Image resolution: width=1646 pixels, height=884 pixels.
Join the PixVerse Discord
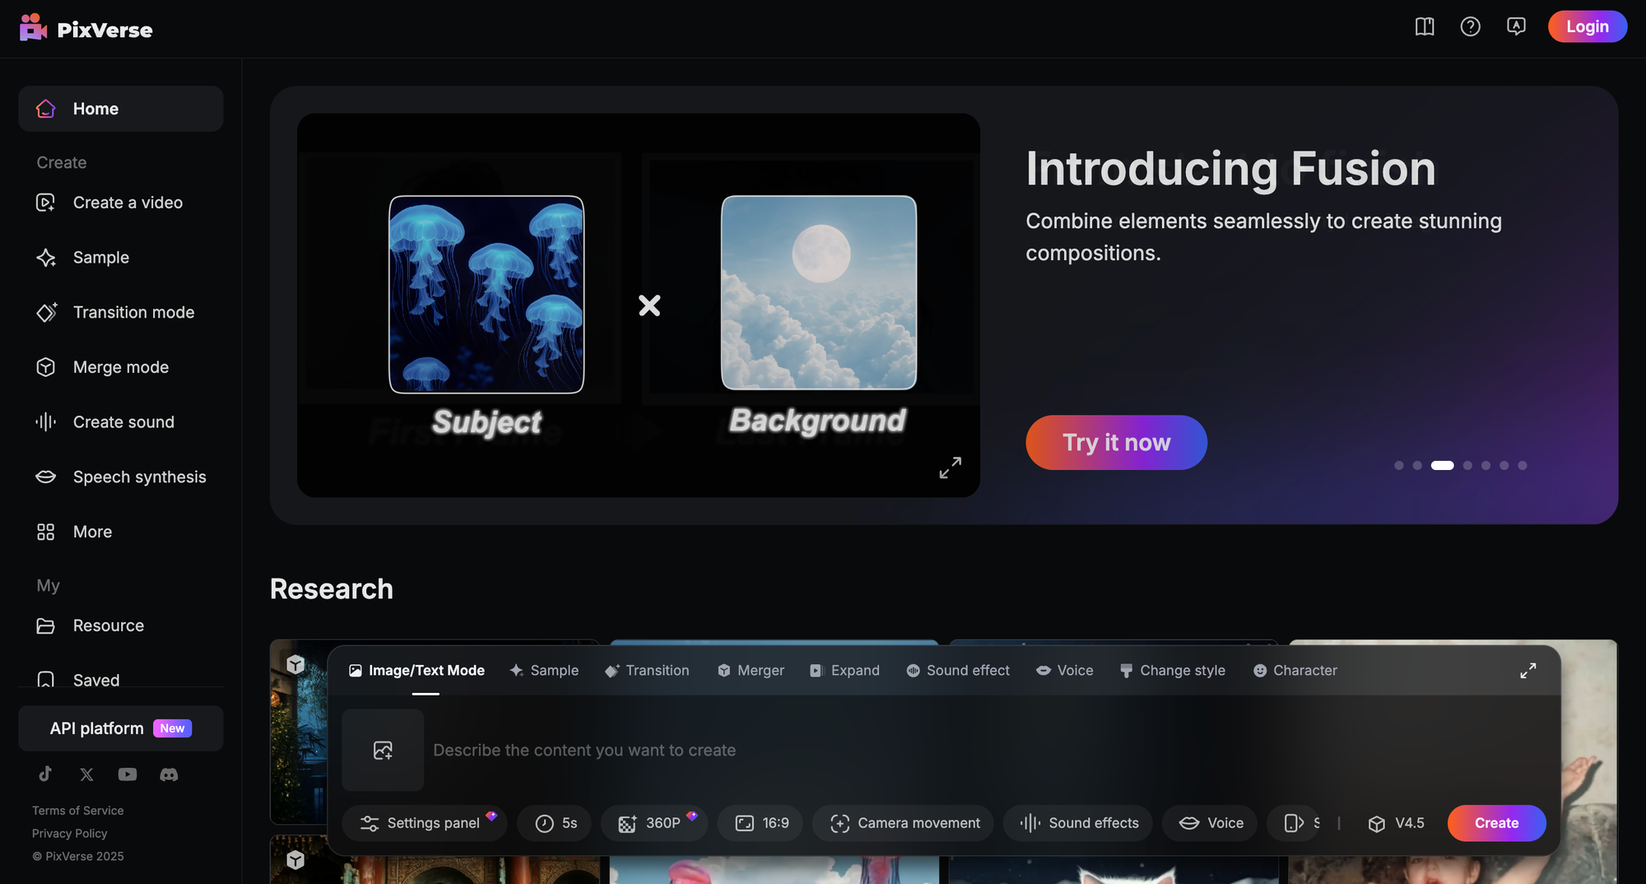click(169, 775)
